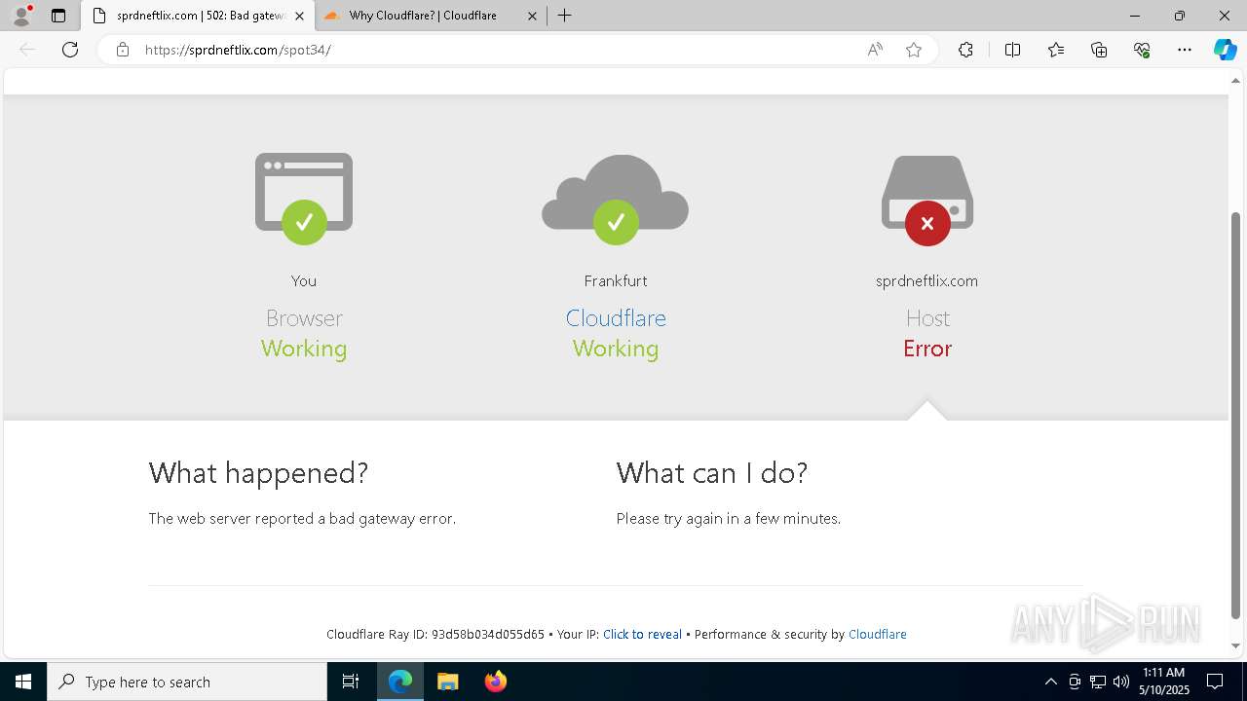The height and width of the screenshot is (701, 1247).
Task: Show hidden system tray icons
Action: pyautogui.click(x=1050, y=682)
